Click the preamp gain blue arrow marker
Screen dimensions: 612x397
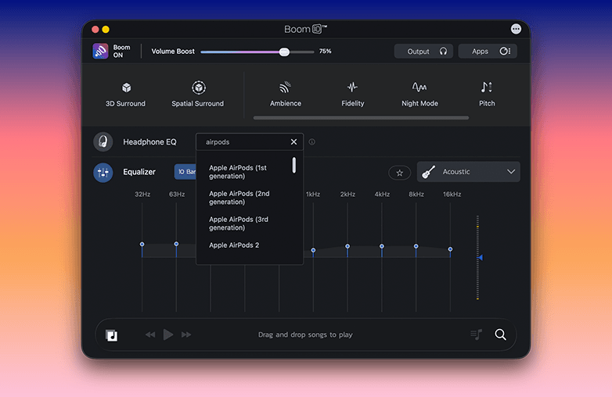(x=481, y=258)
